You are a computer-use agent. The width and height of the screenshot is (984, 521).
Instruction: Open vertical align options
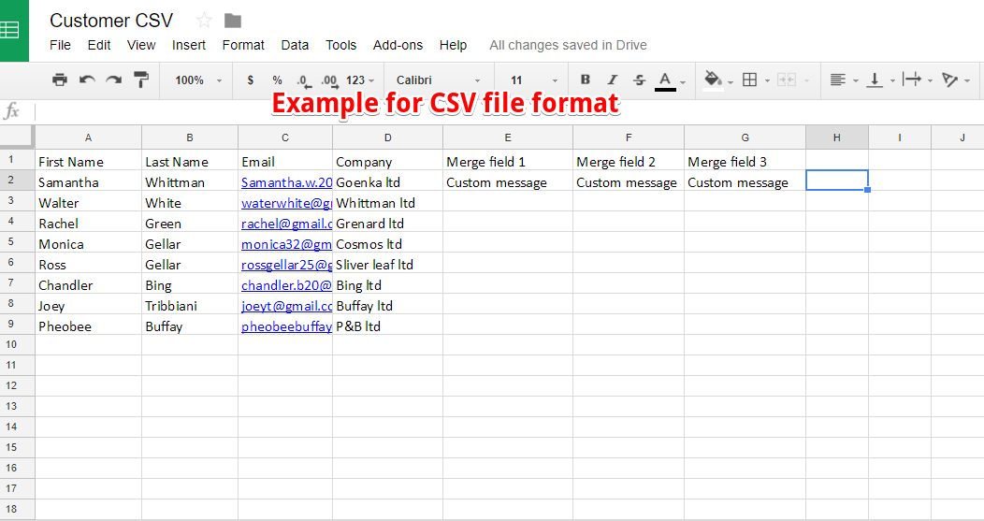point(875,80)
